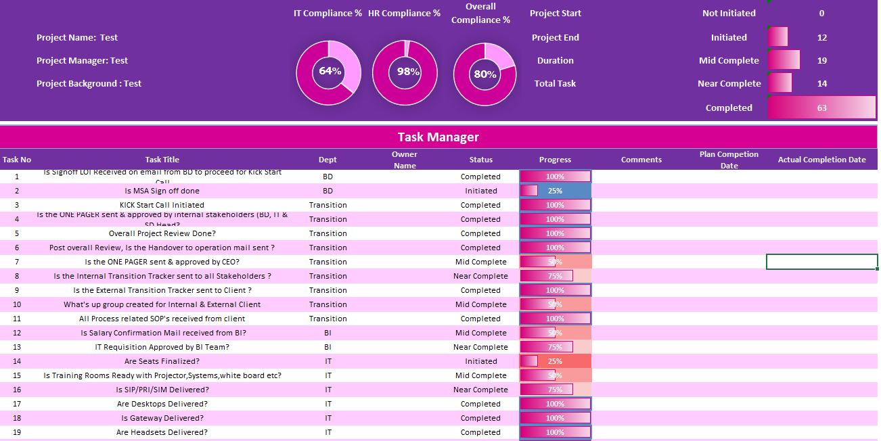Click the Task Manager title banner
The image size is (881, 441).
[438, 137]
